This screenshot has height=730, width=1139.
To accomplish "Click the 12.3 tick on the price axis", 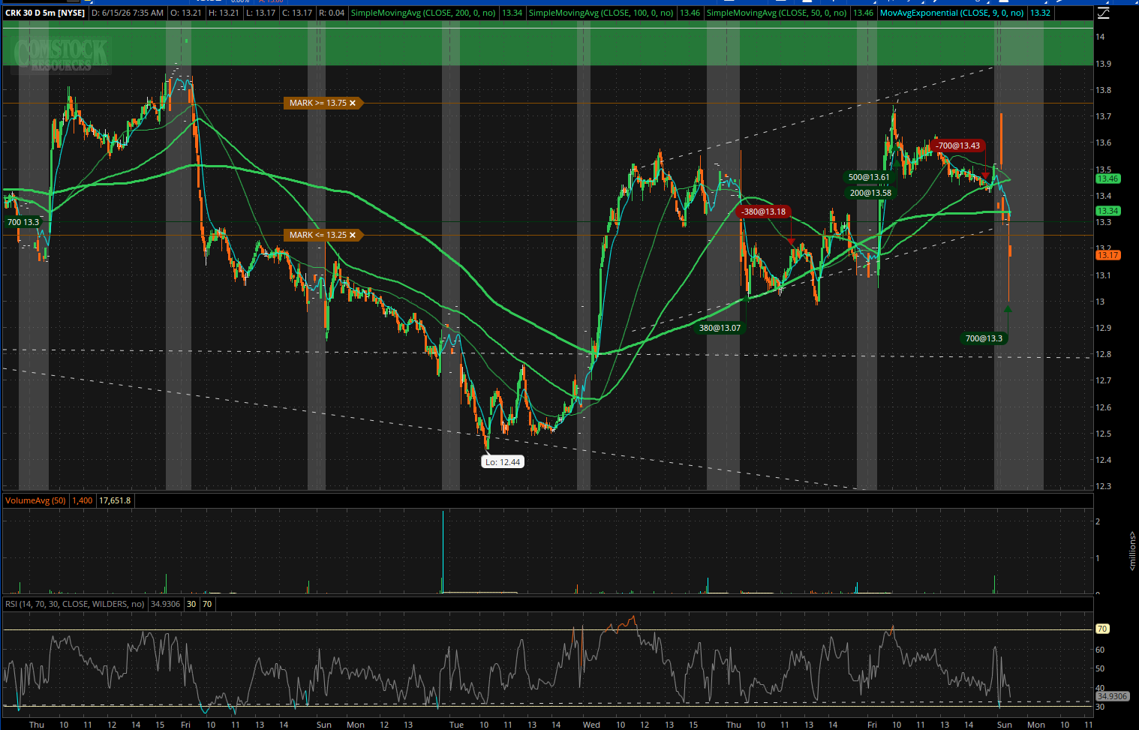I will (x=1104, y=486).
